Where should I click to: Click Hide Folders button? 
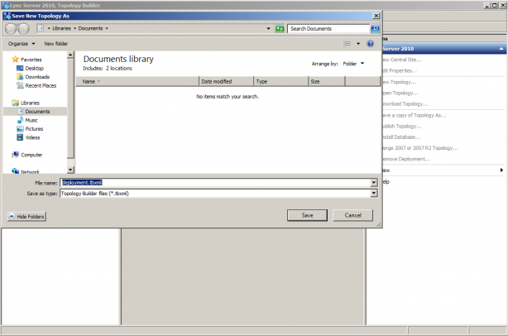pos(26,217)
